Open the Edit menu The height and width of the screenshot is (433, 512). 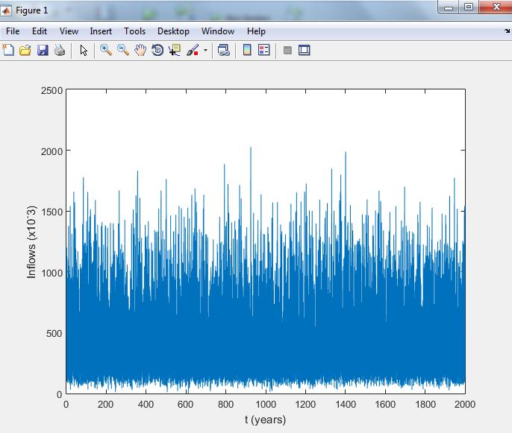40,31
